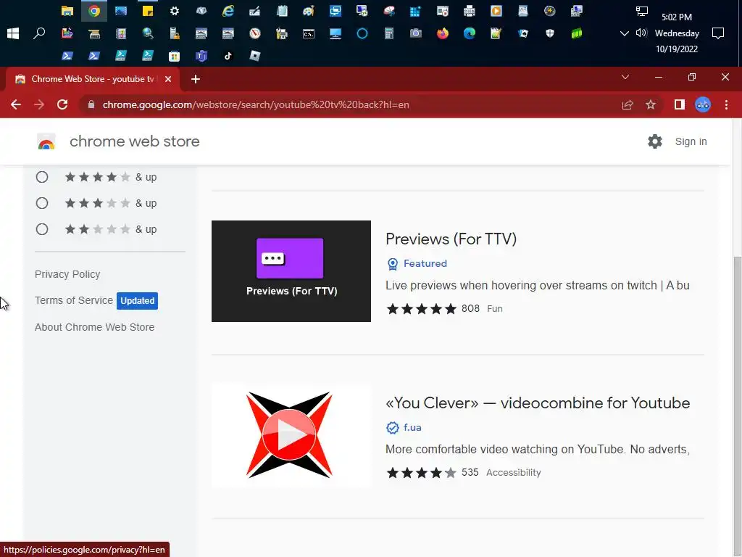Viewport: 742px width, 557px height.
Task: Open About Chrome Web Store
Action: coord(94,327)
